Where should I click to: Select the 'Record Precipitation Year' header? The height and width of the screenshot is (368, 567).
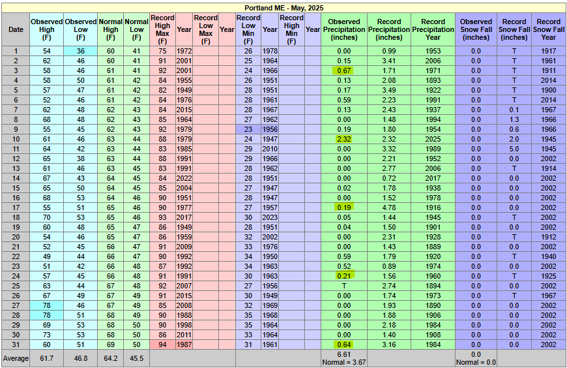[433, 29]
